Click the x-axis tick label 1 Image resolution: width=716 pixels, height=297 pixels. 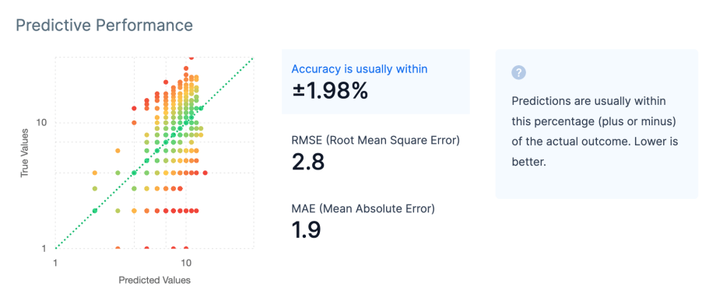click(x=55, y=263)
